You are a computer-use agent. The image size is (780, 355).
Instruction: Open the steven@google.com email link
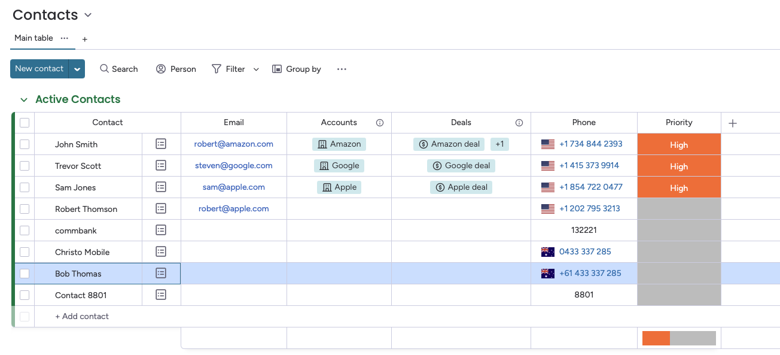pyautogui.click(x=234, y=165)
